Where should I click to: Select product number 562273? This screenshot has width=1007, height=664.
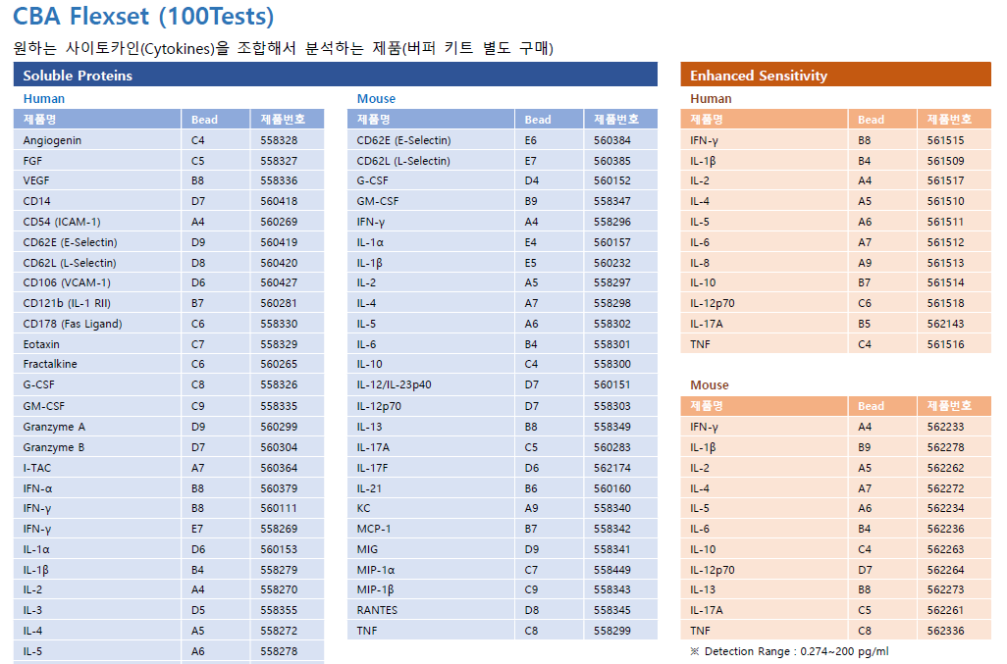(x=945, y=589)
